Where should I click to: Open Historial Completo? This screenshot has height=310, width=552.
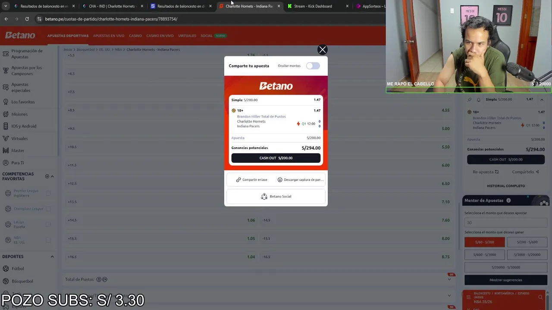[x=506, y=186]
